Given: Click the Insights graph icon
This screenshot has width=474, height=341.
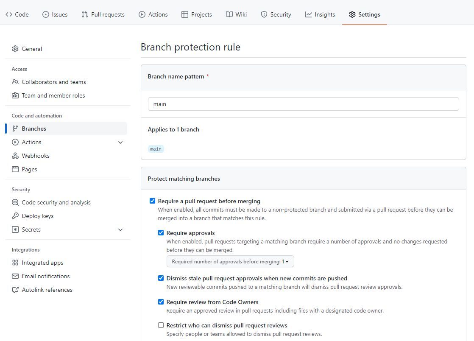Looking at the screenshot, I should [308, 14].
